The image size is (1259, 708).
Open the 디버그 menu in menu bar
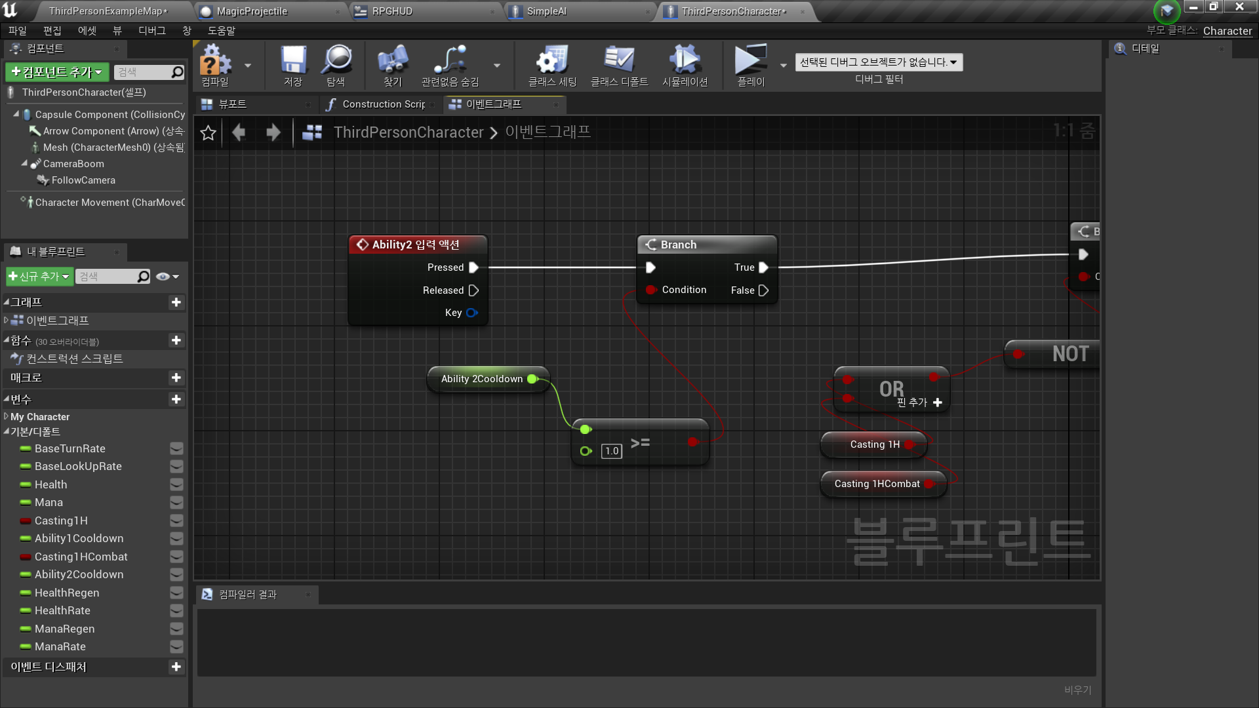point(151,31)
